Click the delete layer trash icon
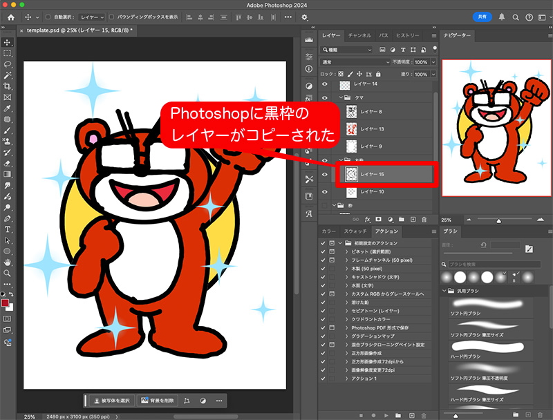Screen dimensions: 553x420 (x=423, y=220)
